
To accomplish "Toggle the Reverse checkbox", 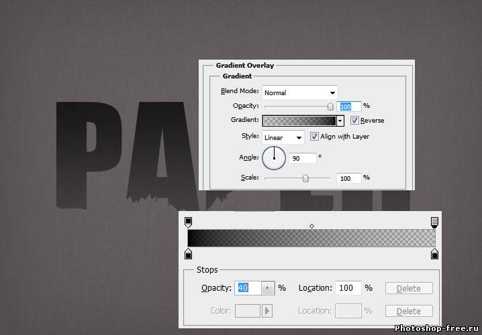I will click(354, 121).
